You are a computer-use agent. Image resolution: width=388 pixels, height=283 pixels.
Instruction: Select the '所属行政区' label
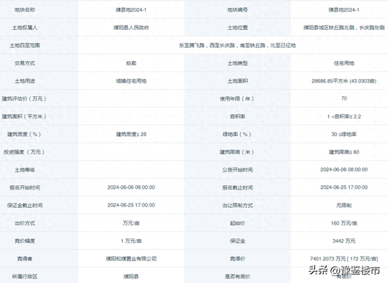[25, 276]
